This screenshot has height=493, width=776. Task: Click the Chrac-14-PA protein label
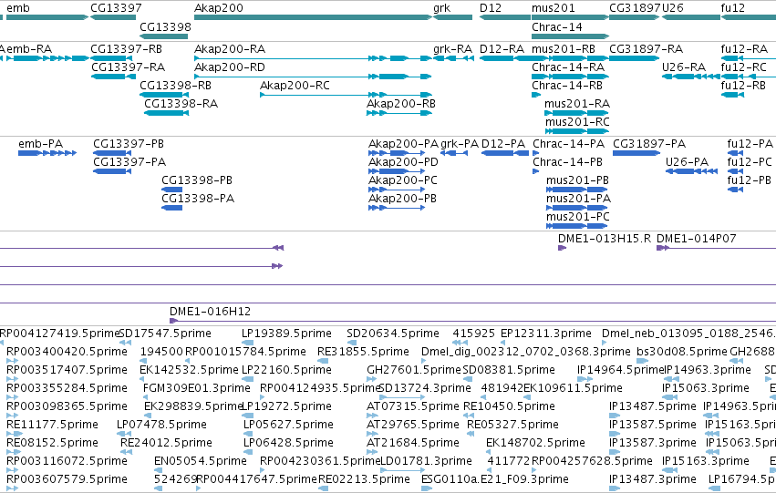pos(569,144)
